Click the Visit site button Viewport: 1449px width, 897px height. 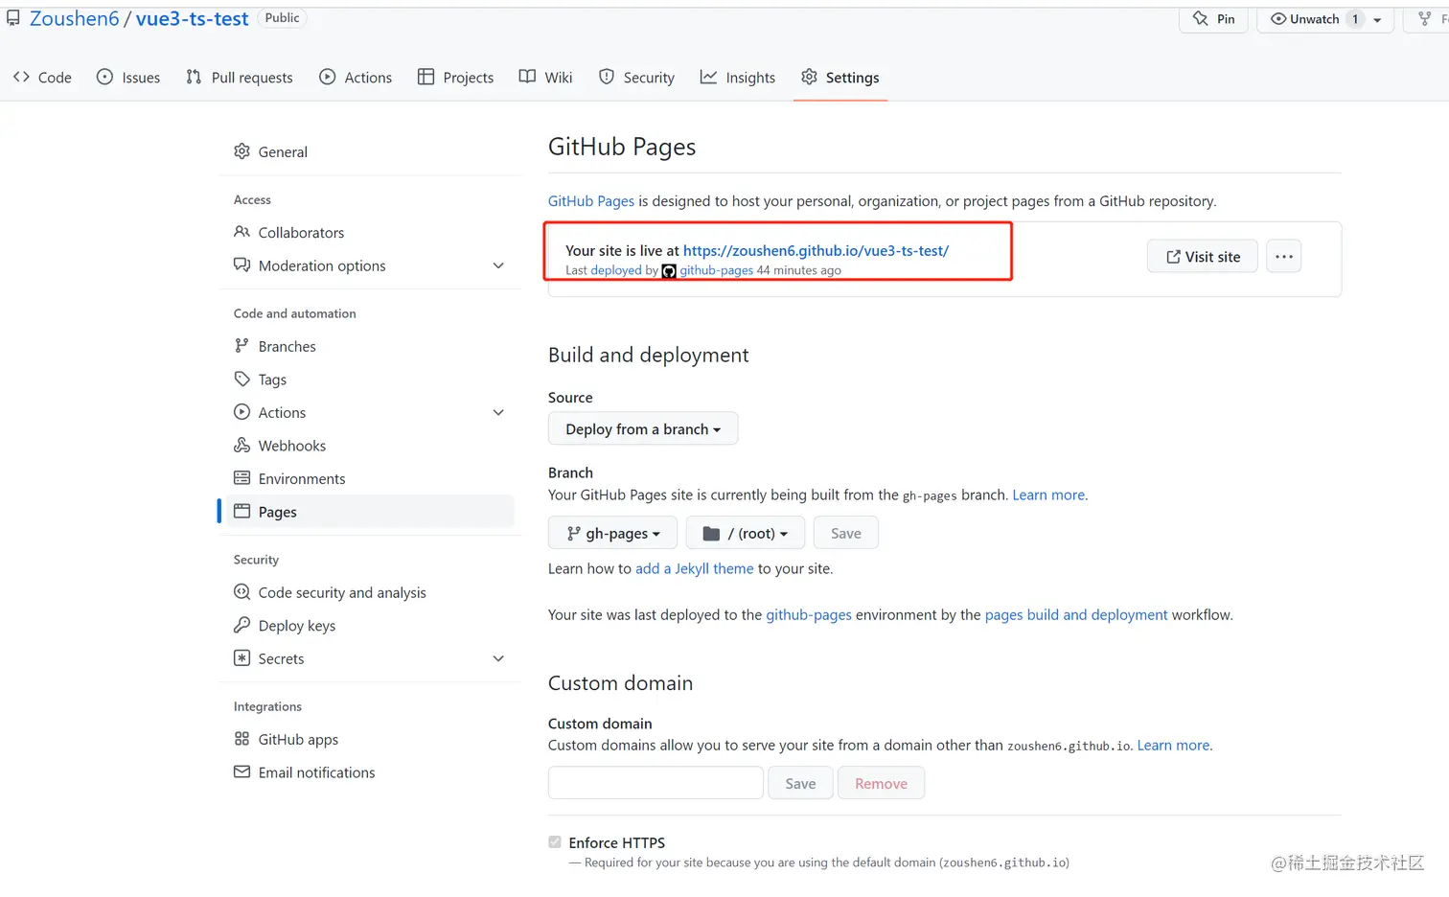point(1203,257)
